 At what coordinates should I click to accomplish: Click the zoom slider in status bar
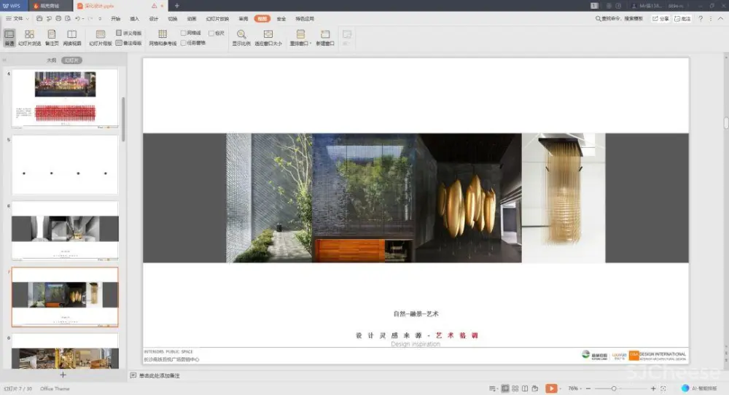615,388
